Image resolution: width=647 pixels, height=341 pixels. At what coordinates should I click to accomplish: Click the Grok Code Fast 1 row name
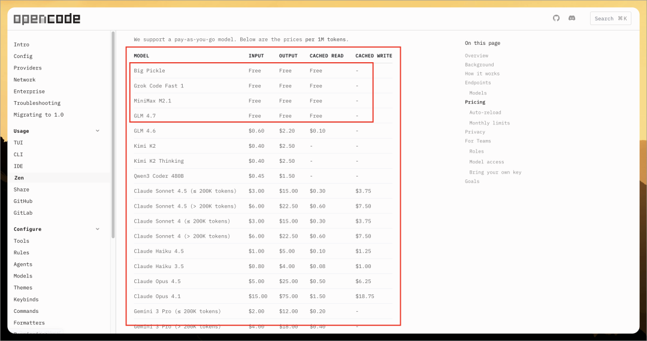tap(159, 86)
